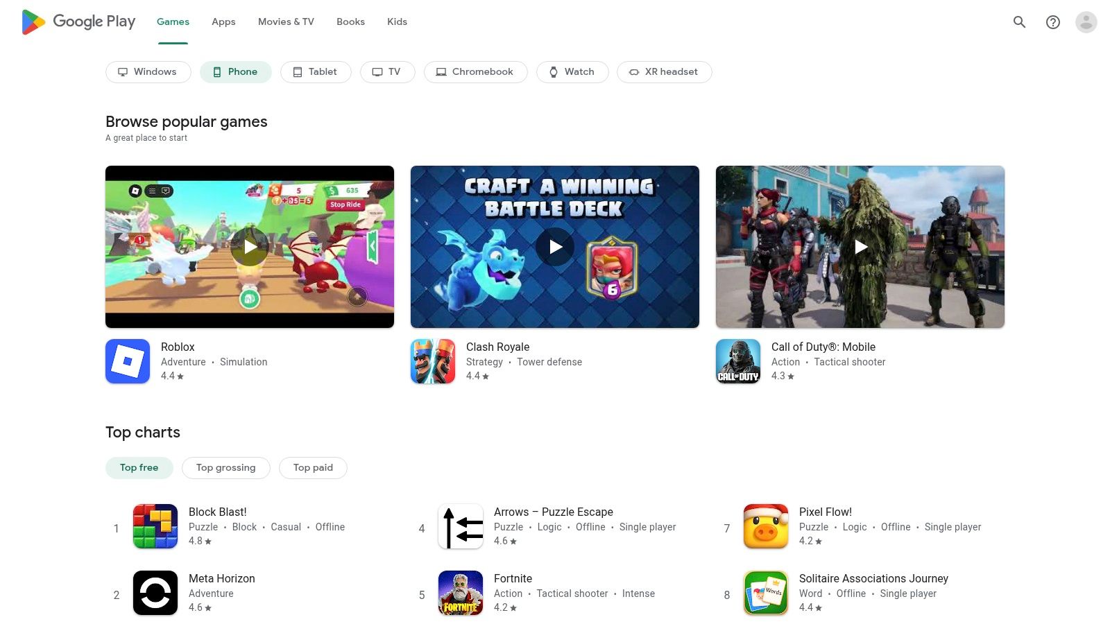1110x624 pixels.
Task: Select the Pixel Flow! pig icon
Action: click(x=766, y=526)
